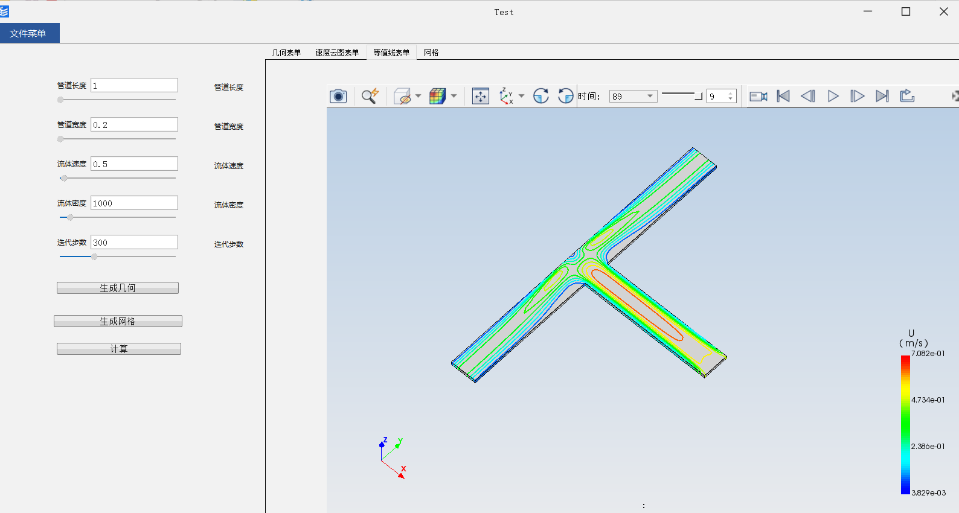Image resolution: width=959 pixels, height=513 pixels.
Task: Click the velocity color legend bar
Action: (x=905, y=425)
